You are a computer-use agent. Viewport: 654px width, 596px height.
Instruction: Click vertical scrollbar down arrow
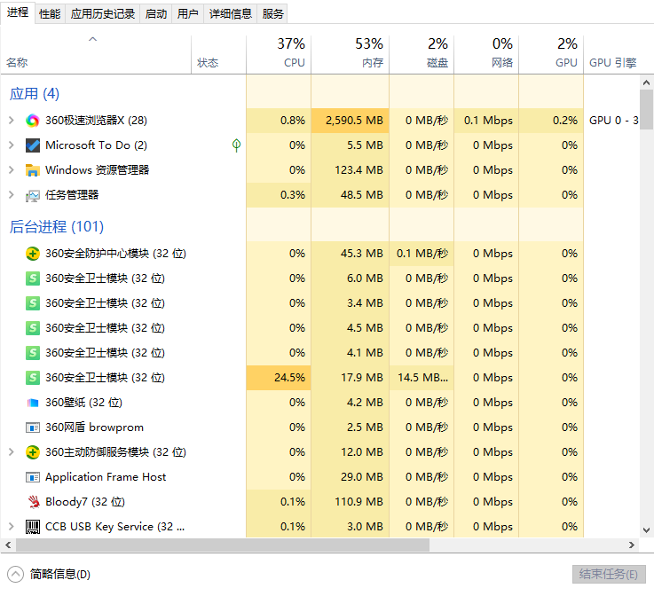click(x=647, y=530)
